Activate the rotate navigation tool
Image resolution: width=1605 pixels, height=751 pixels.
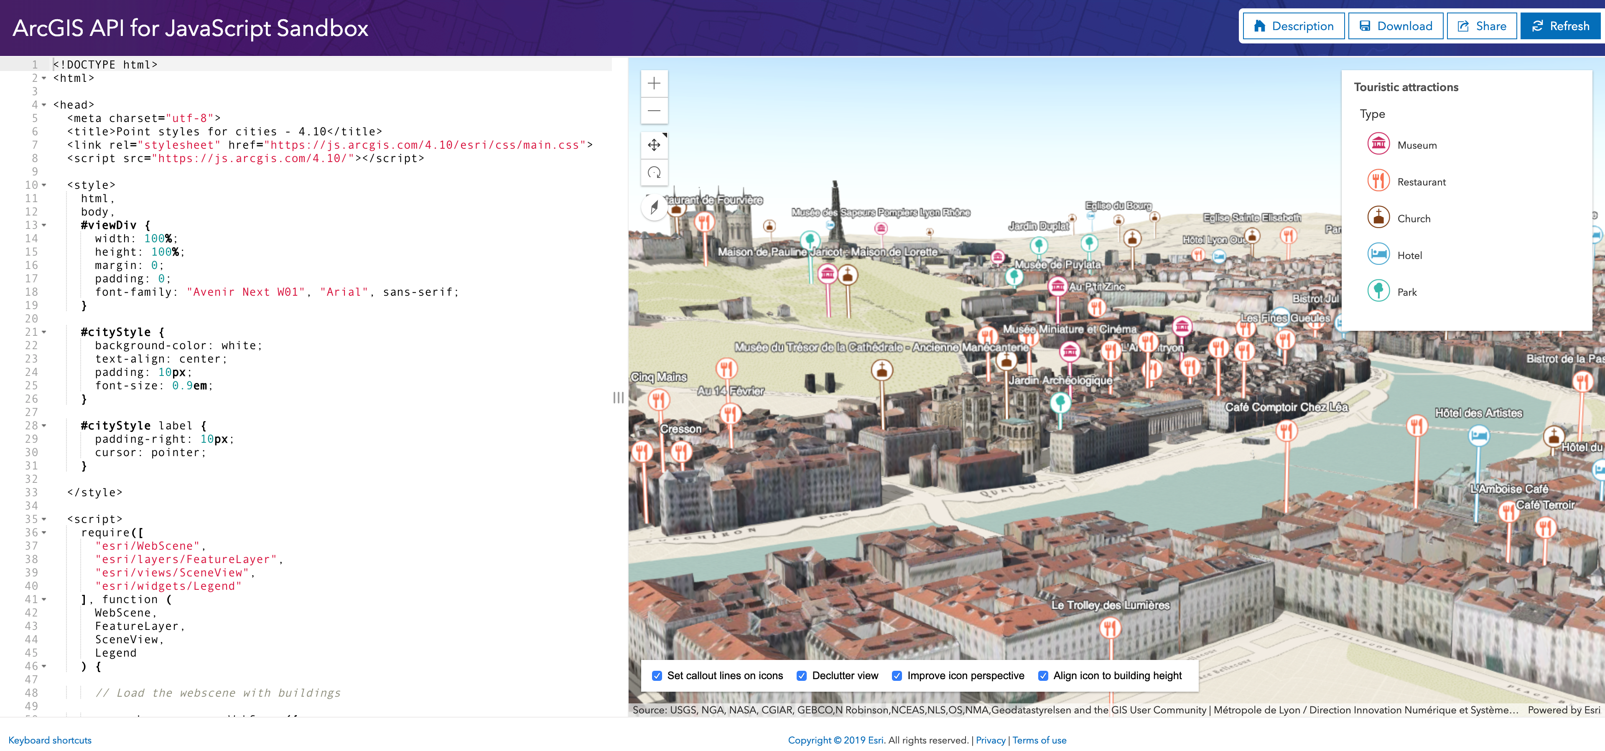(x=654, y=173)
